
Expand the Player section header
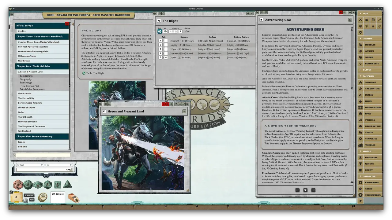(x=370, y=70)
